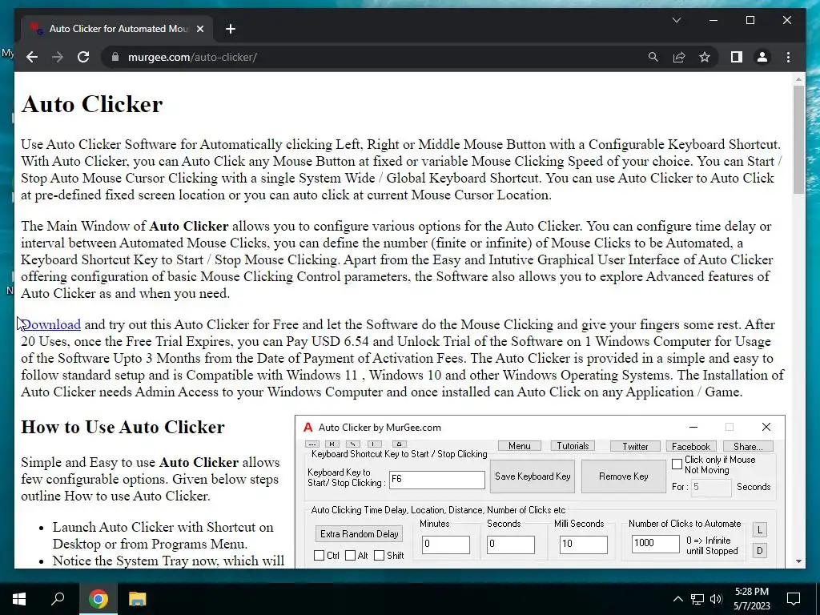Maximize the Chrome window

coord(750,20)
